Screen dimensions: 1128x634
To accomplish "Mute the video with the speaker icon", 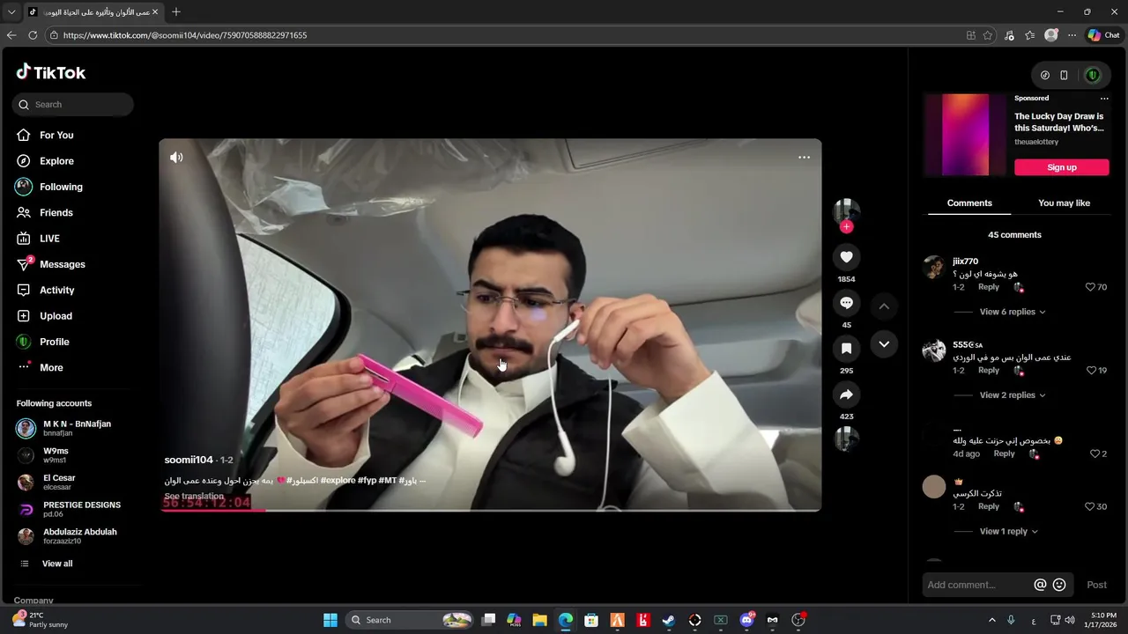I will pos(176,158).
